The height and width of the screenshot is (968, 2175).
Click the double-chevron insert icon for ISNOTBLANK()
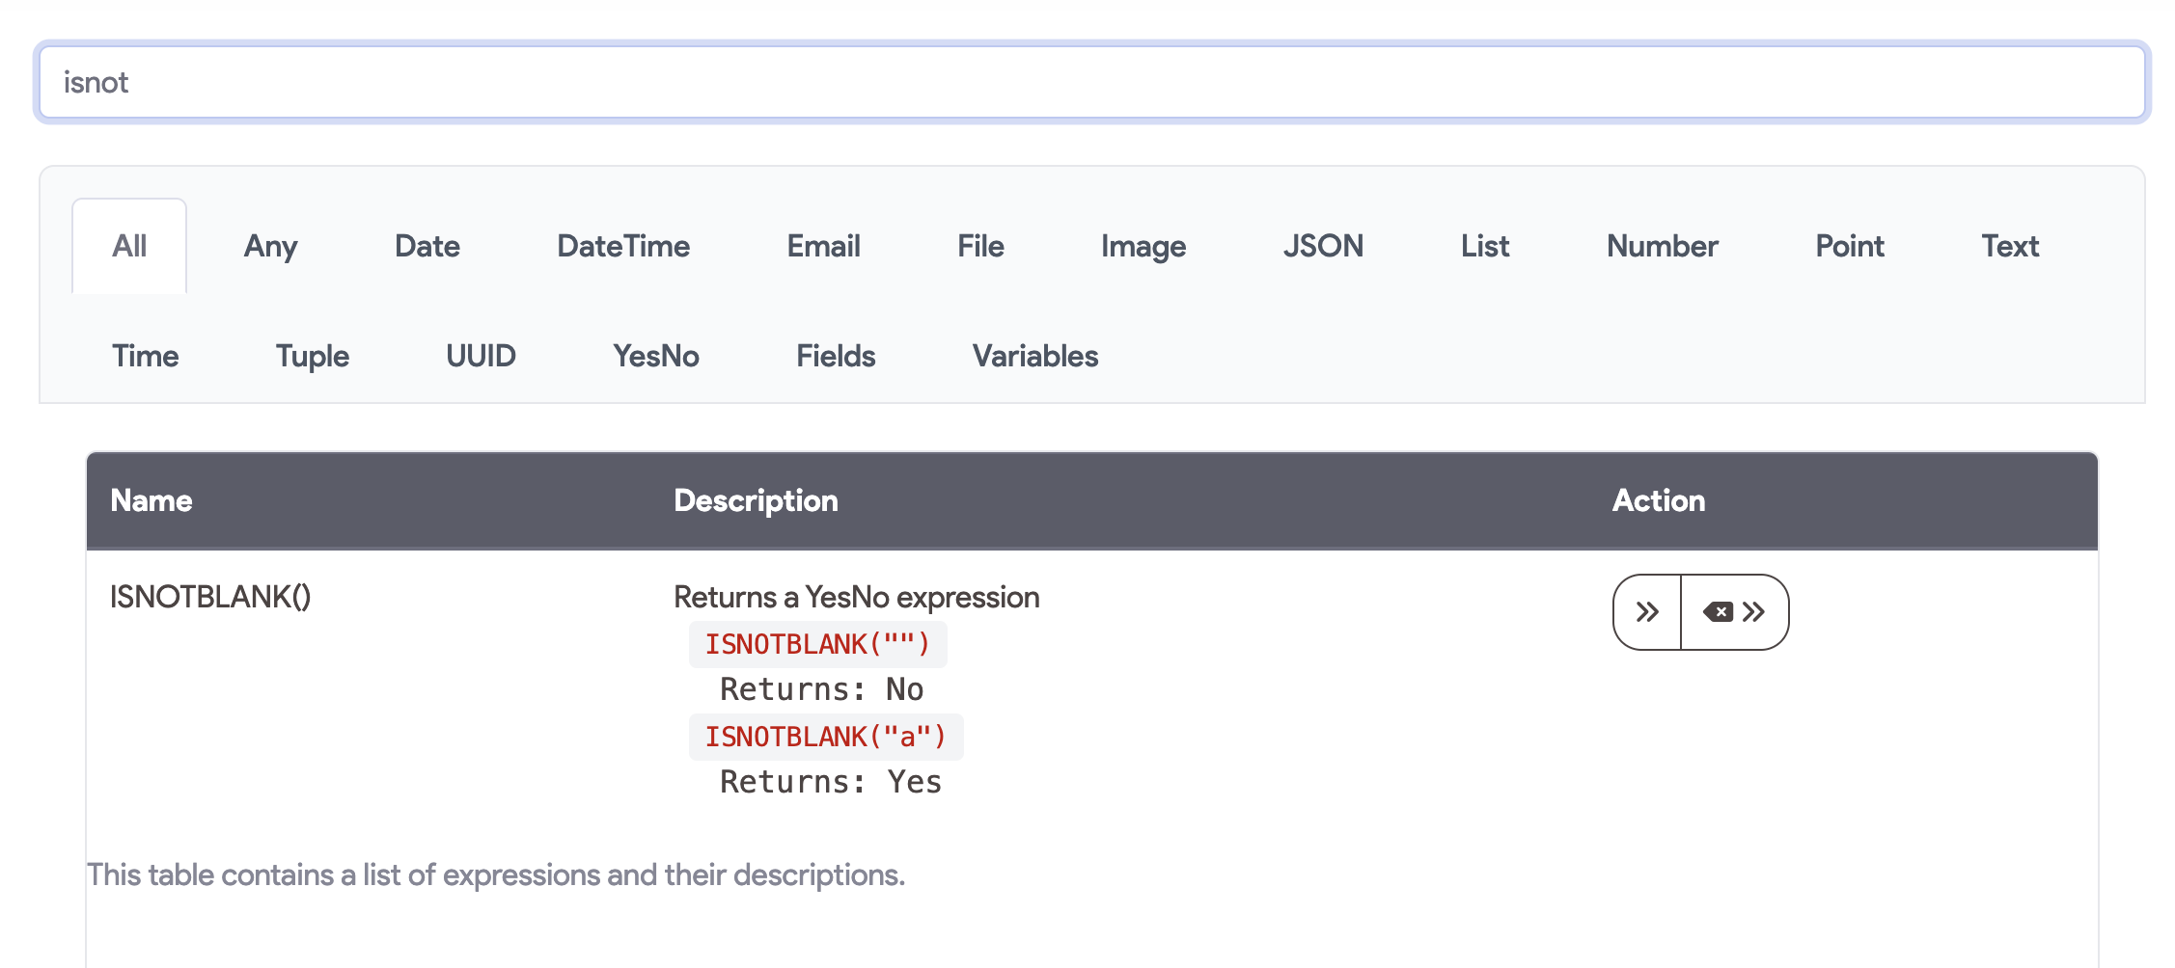[1646, 611]
